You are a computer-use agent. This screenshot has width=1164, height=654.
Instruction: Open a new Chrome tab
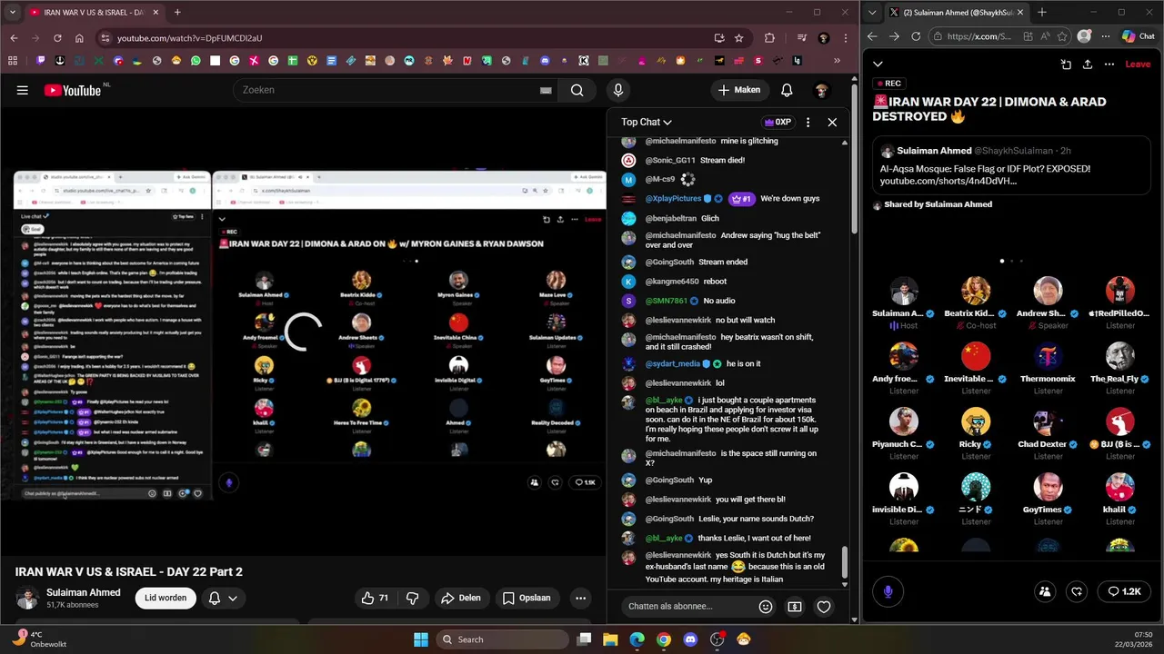[177, 13]
